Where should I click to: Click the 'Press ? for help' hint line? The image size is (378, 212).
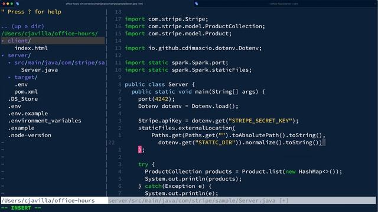pos(31,12)
